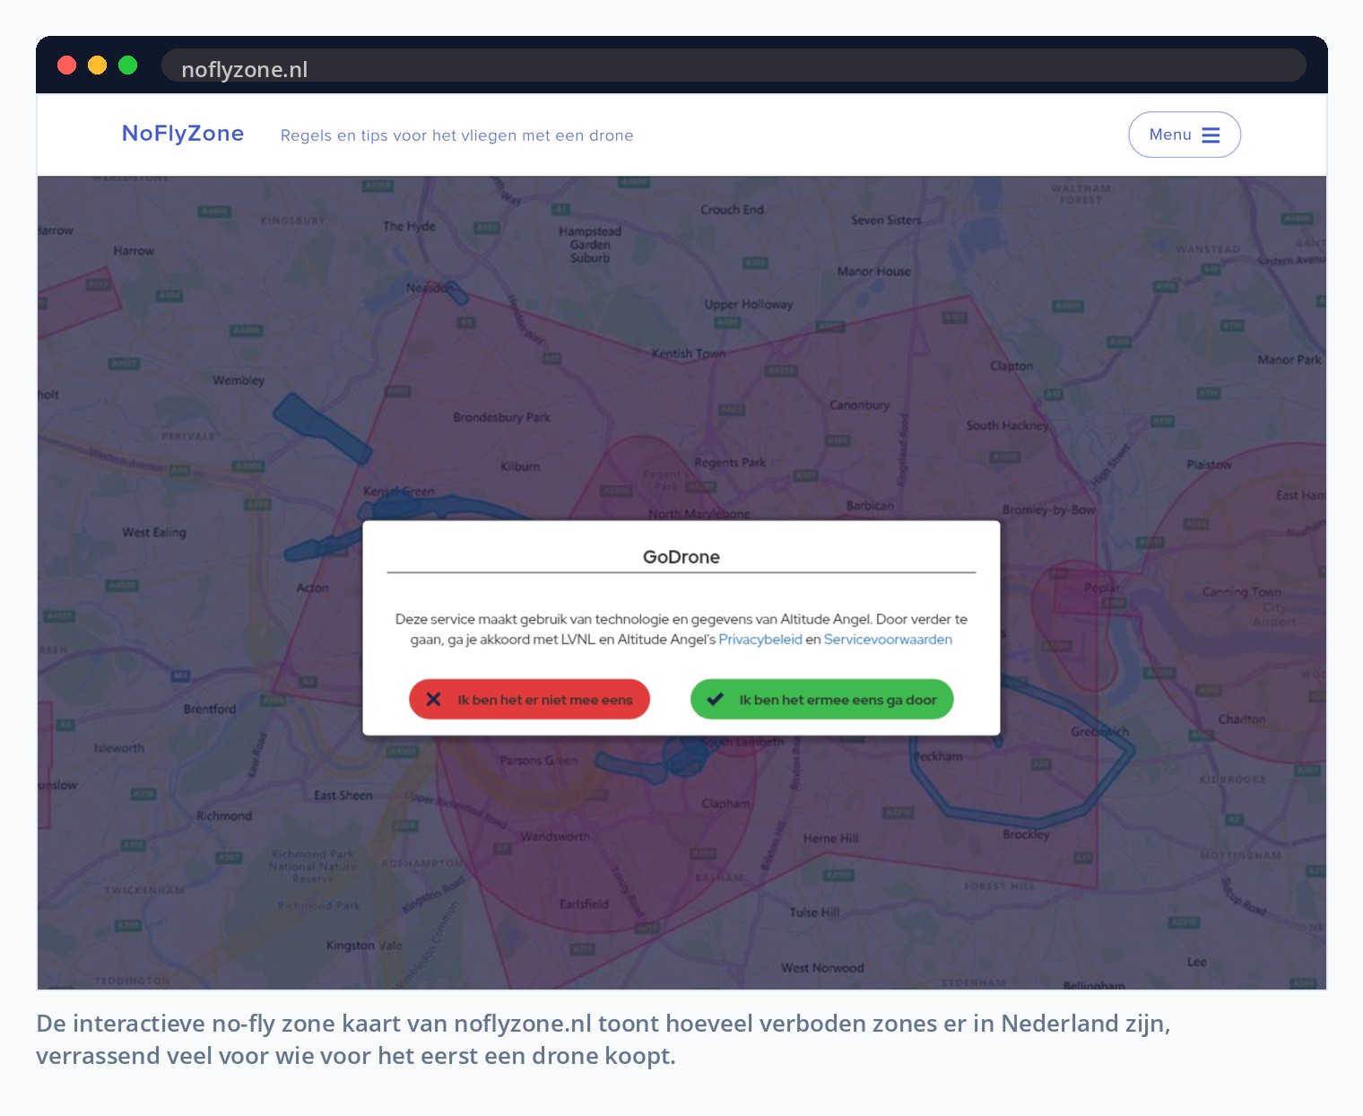Click the Canning Town label on the map

tap(1242, 592)
